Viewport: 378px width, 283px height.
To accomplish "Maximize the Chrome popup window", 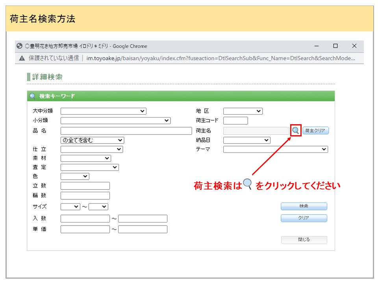I will (x=335, y=46).
